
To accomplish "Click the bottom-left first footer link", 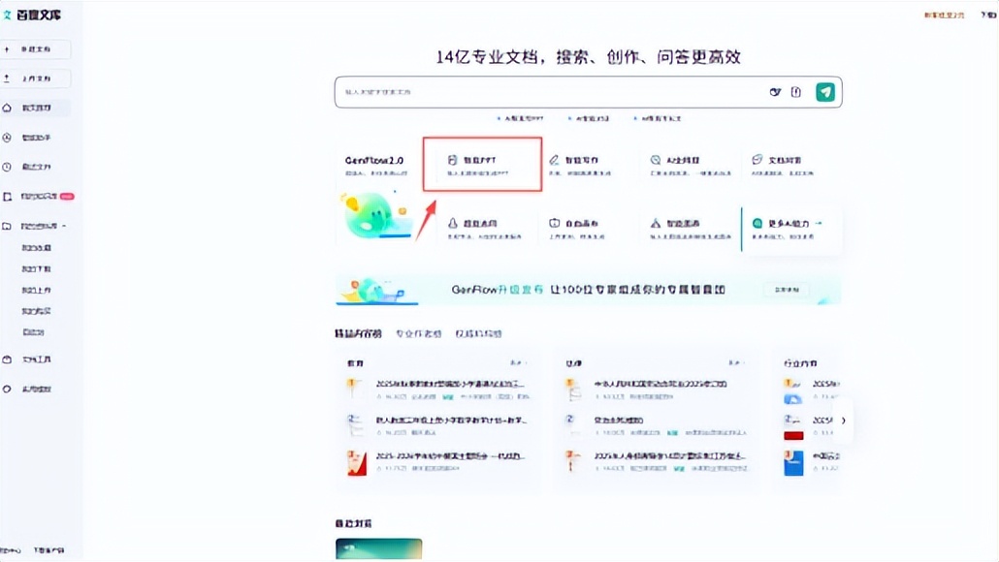I will [x=11, y=550].
